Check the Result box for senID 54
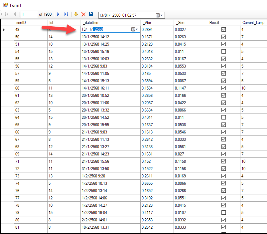Viewport: 267px width, 234px height. tap(223, 52)
